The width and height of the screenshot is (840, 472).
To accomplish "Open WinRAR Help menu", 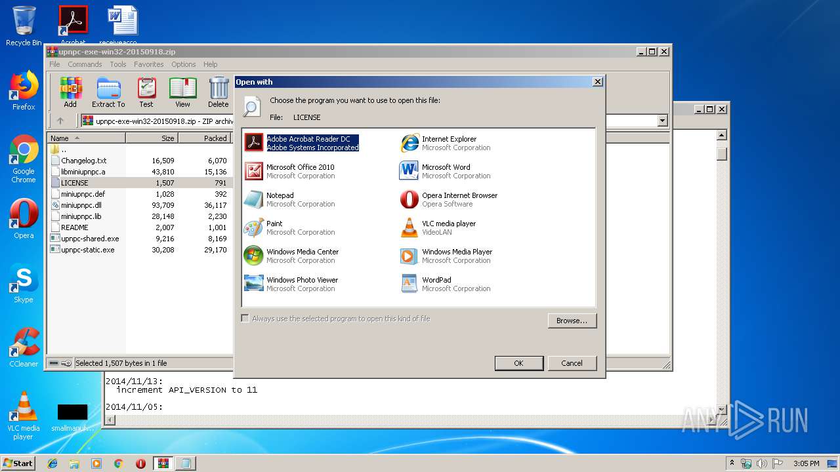I will (x=210, y=64).
